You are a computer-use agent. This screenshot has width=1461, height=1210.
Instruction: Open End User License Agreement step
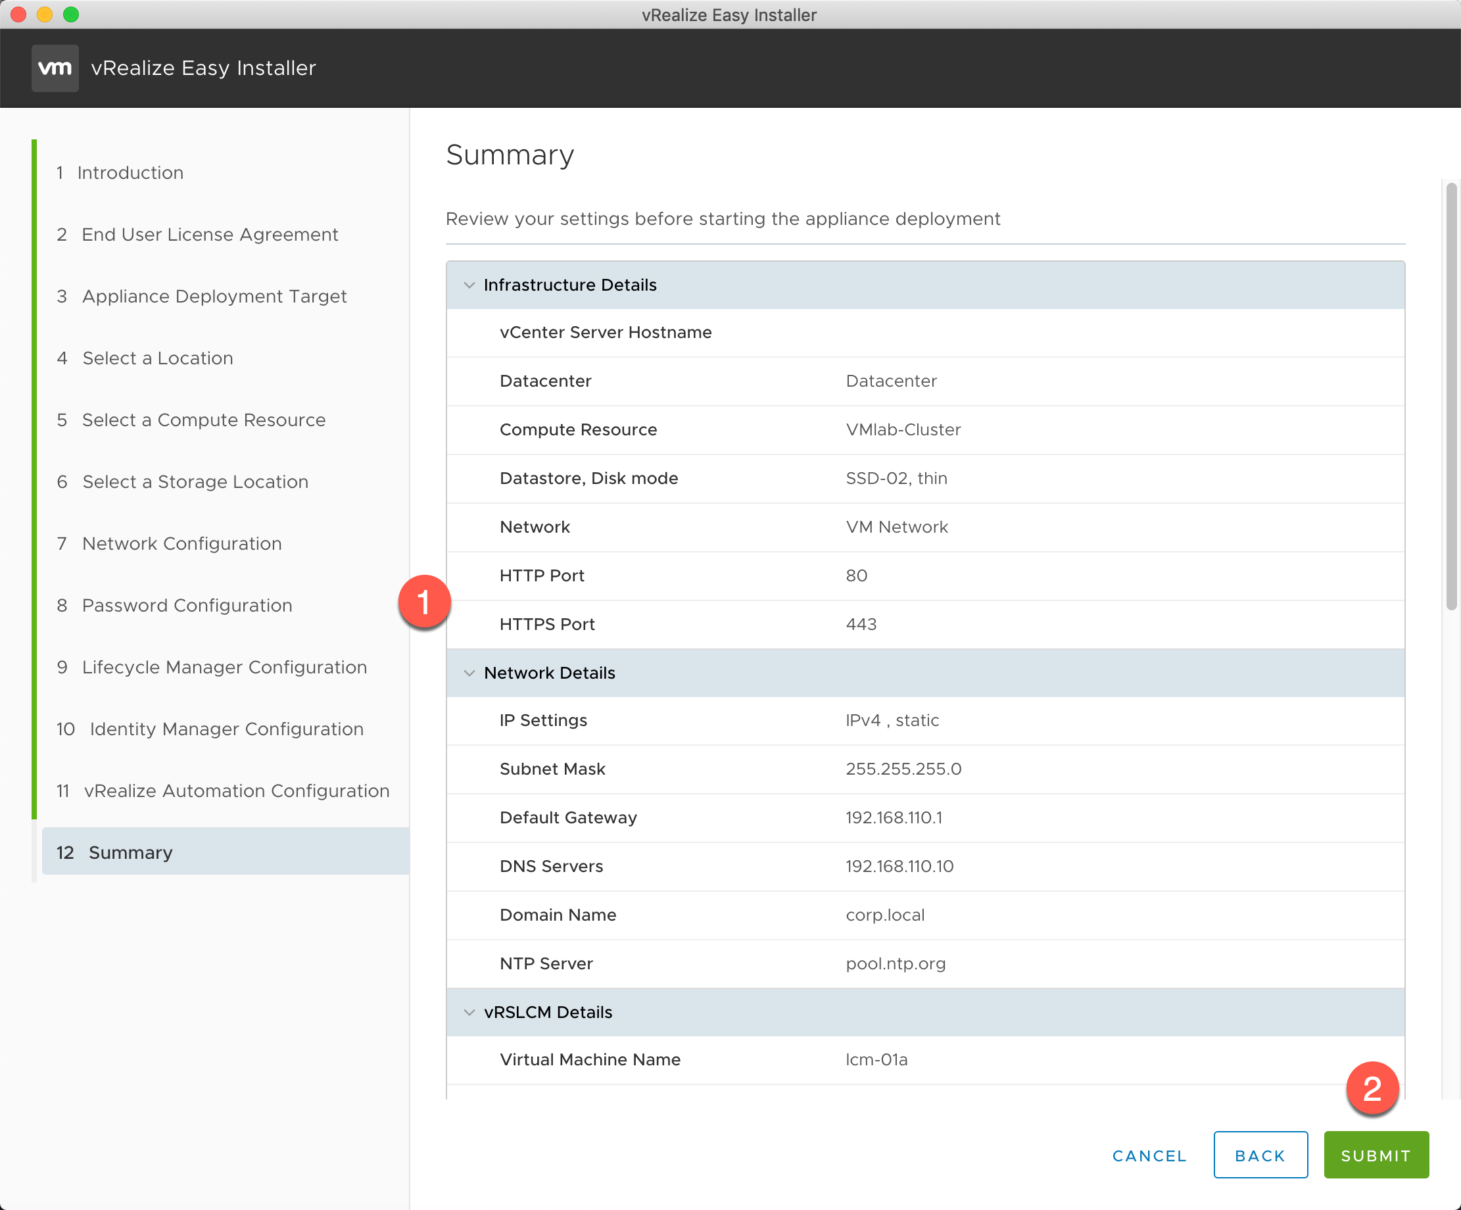pos(197,235)
